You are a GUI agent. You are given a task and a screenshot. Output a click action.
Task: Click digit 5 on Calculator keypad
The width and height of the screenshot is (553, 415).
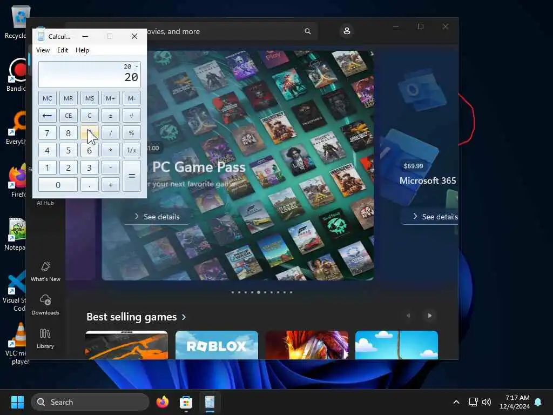coord(69,150)
